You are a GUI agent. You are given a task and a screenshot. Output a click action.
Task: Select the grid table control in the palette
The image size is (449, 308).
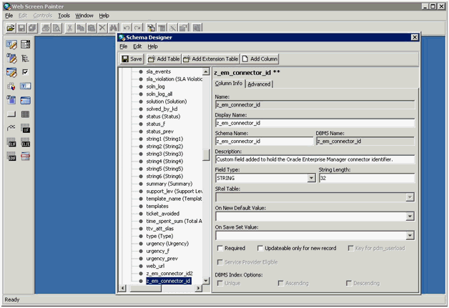(x=25, y=114)
